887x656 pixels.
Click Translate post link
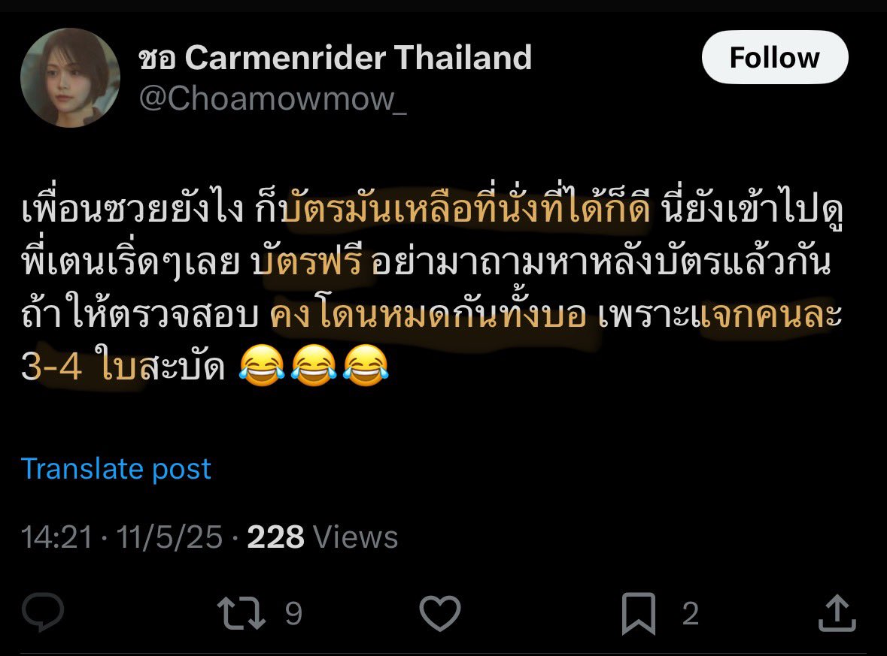pyautogui.click(x=116, y=469)
